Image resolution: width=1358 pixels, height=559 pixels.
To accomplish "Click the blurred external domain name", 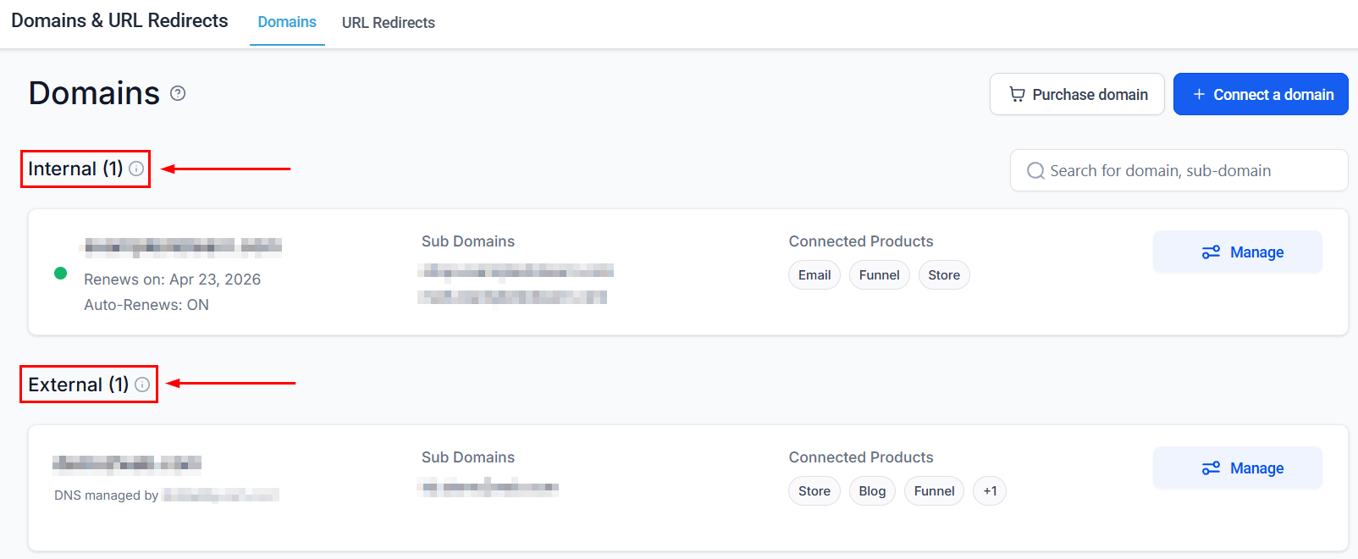I will 127,462.
